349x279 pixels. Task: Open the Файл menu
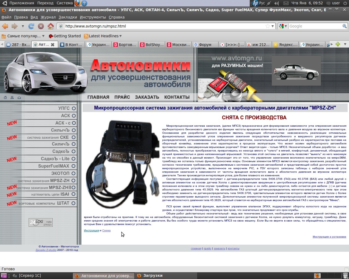(6, 17)
